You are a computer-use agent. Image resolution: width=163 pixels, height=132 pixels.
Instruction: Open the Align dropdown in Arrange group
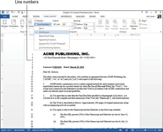click(x=143, y=21)
